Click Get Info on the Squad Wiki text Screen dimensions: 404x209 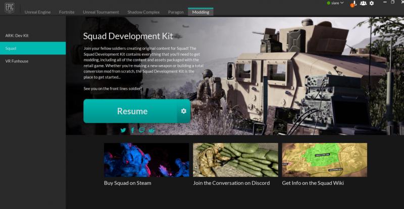pos(313,183)
